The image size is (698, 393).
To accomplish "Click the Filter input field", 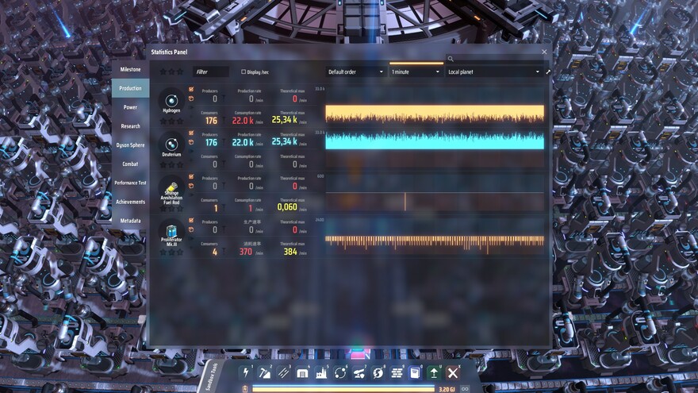I will (211, 71).
